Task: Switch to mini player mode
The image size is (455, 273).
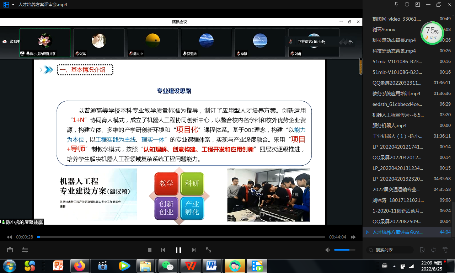Action: pyautogui.click(x=418, y=5)
